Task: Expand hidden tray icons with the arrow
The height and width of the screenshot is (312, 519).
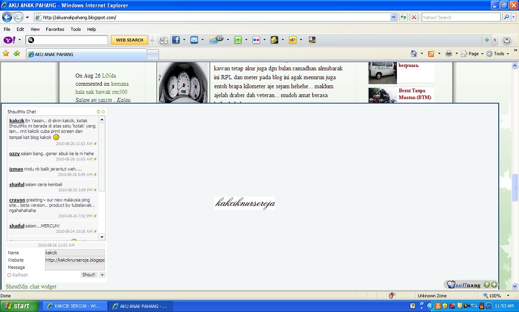Action: [430, 306]
